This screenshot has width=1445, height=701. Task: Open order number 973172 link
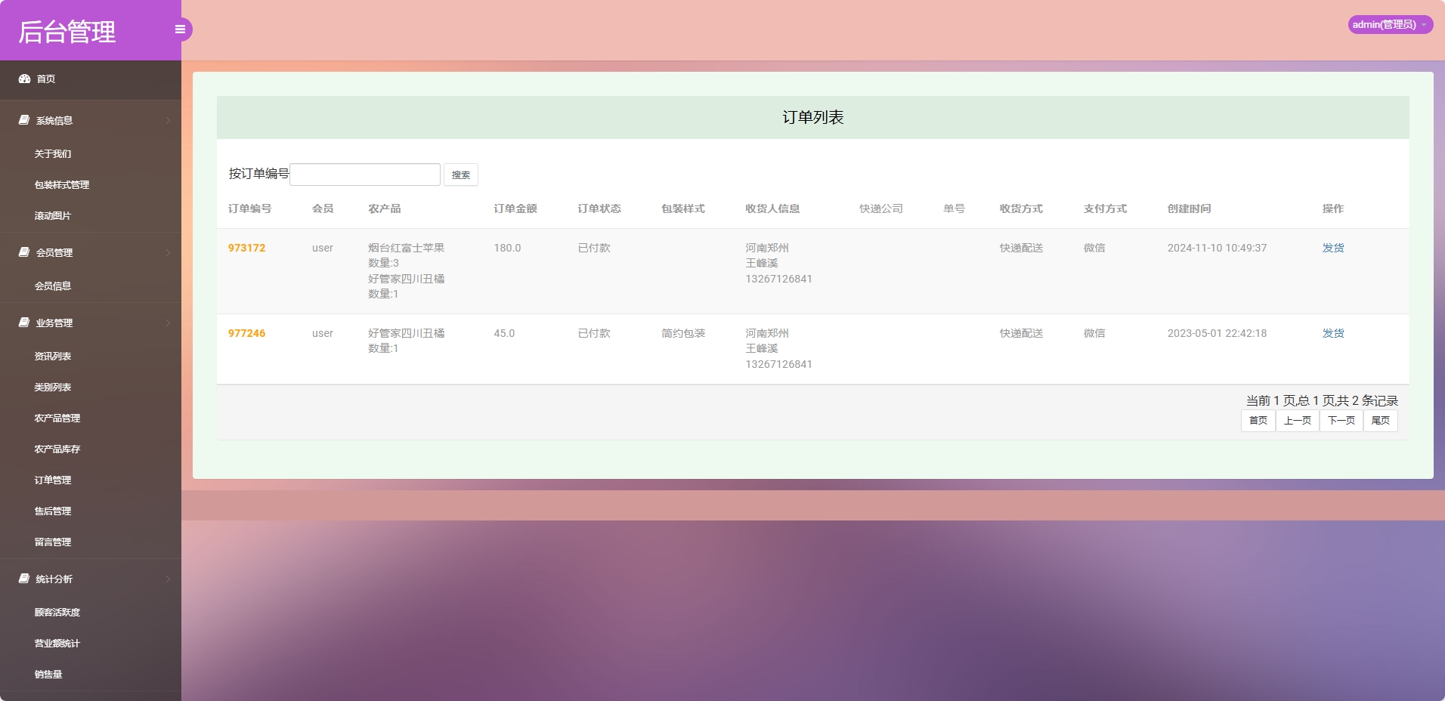pos(246,248)
